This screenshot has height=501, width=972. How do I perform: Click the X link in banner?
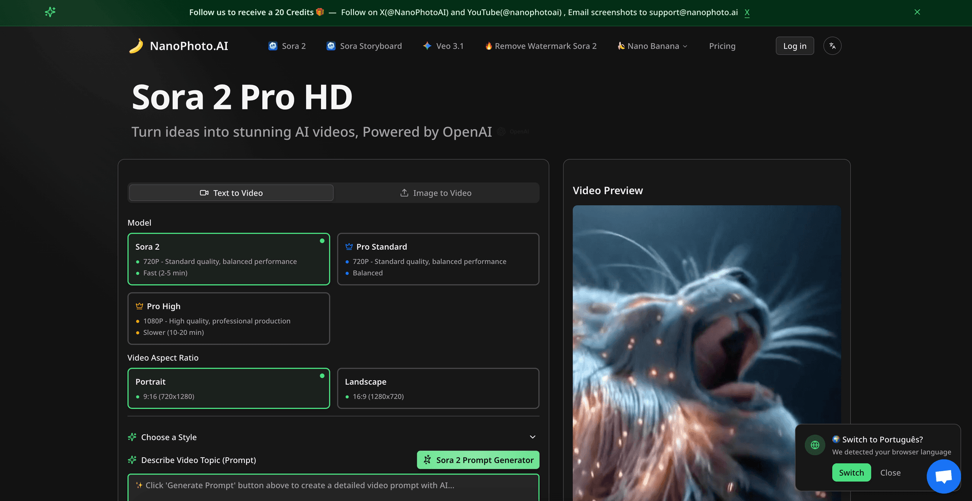[x=747, y=12]
